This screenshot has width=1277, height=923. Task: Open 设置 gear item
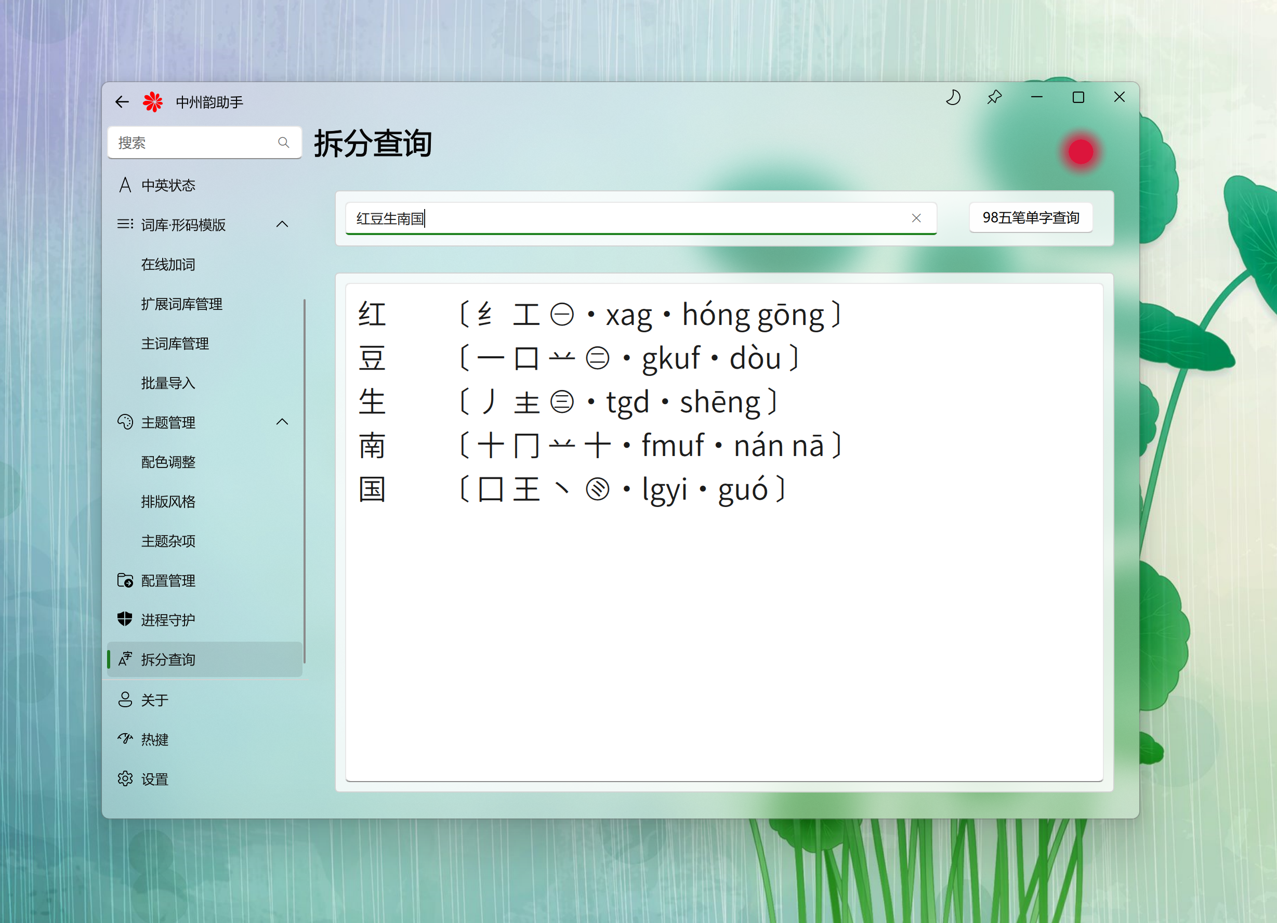click(x=154, y=779)
